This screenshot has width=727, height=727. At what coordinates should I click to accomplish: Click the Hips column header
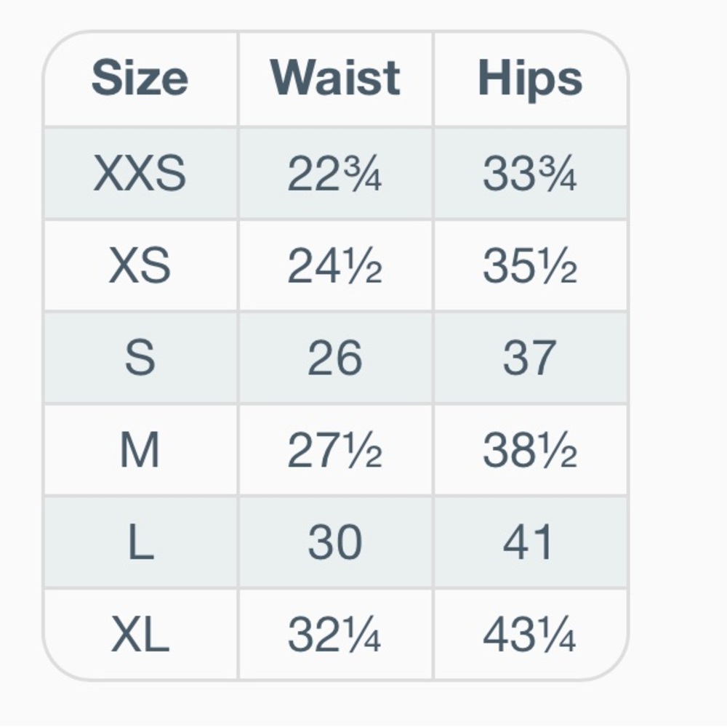pos(530,79)
